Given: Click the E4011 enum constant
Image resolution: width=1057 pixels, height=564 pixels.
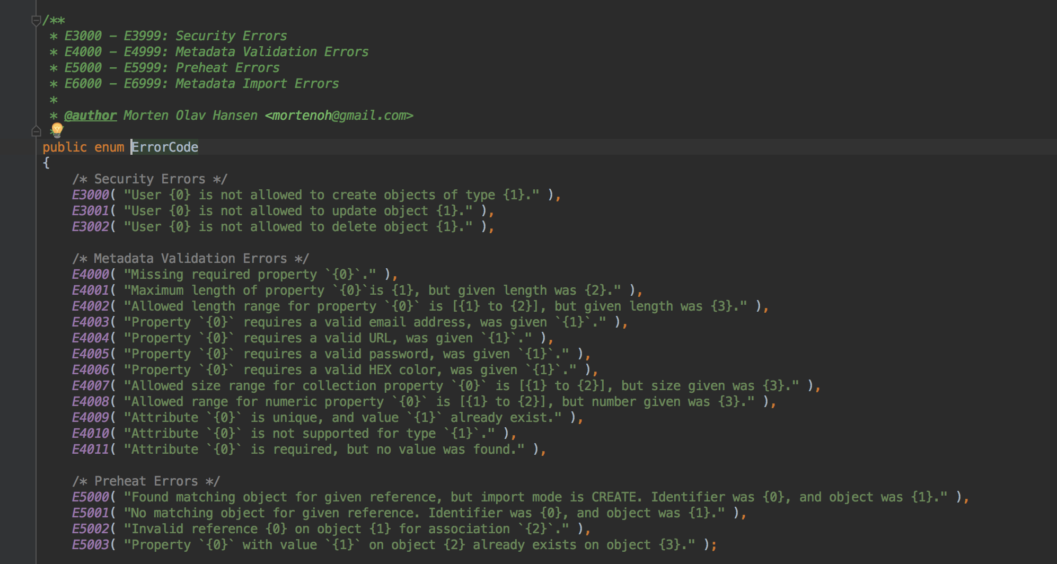Looking at the screenshot, I should click(x=90, y=450).
